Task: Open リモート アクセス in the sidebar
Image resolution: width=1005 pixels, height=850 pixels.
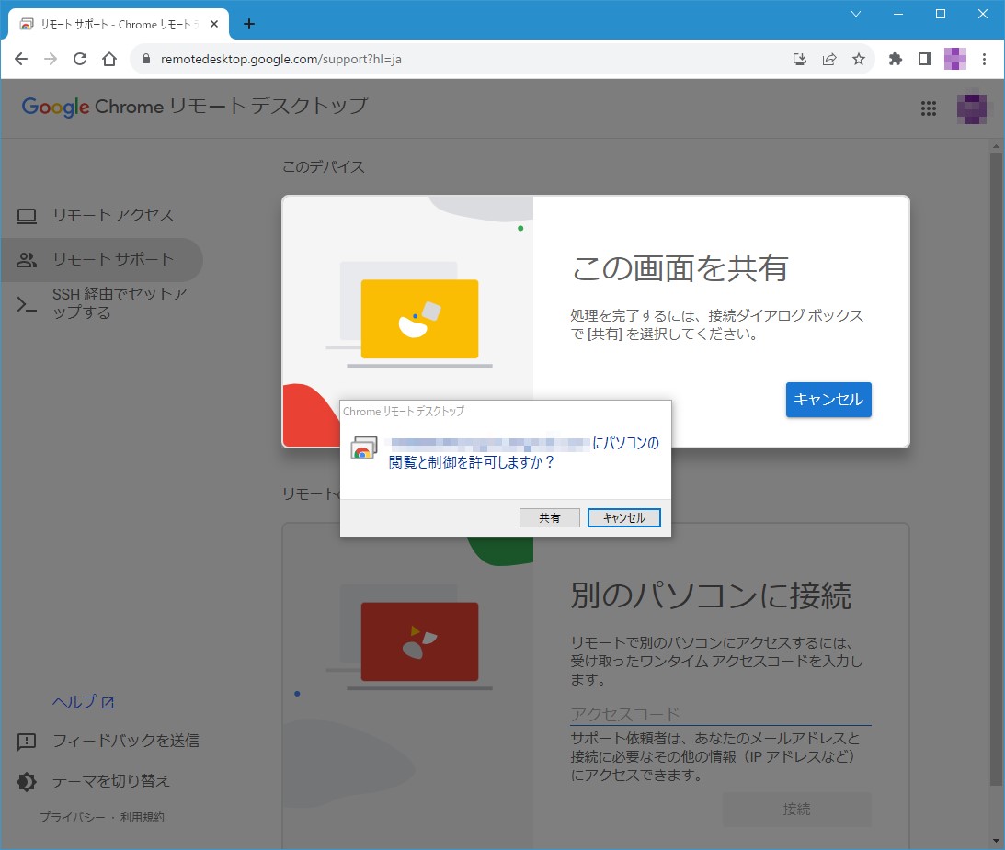Action: point(102,215)
